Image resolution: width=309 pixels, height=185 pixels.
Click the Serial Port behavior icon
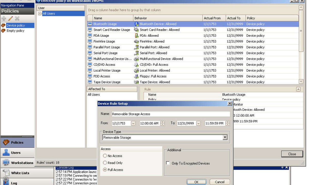[136, 53]
